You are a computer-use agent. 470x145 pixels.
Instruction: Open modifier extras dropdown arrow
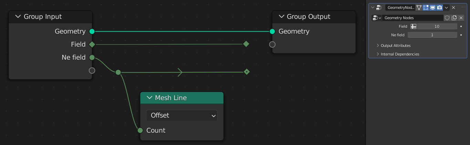(x=447, y=8)
